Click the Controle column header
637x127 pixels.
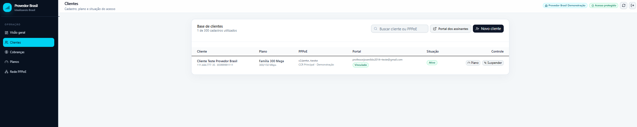[x=497, y=52]
